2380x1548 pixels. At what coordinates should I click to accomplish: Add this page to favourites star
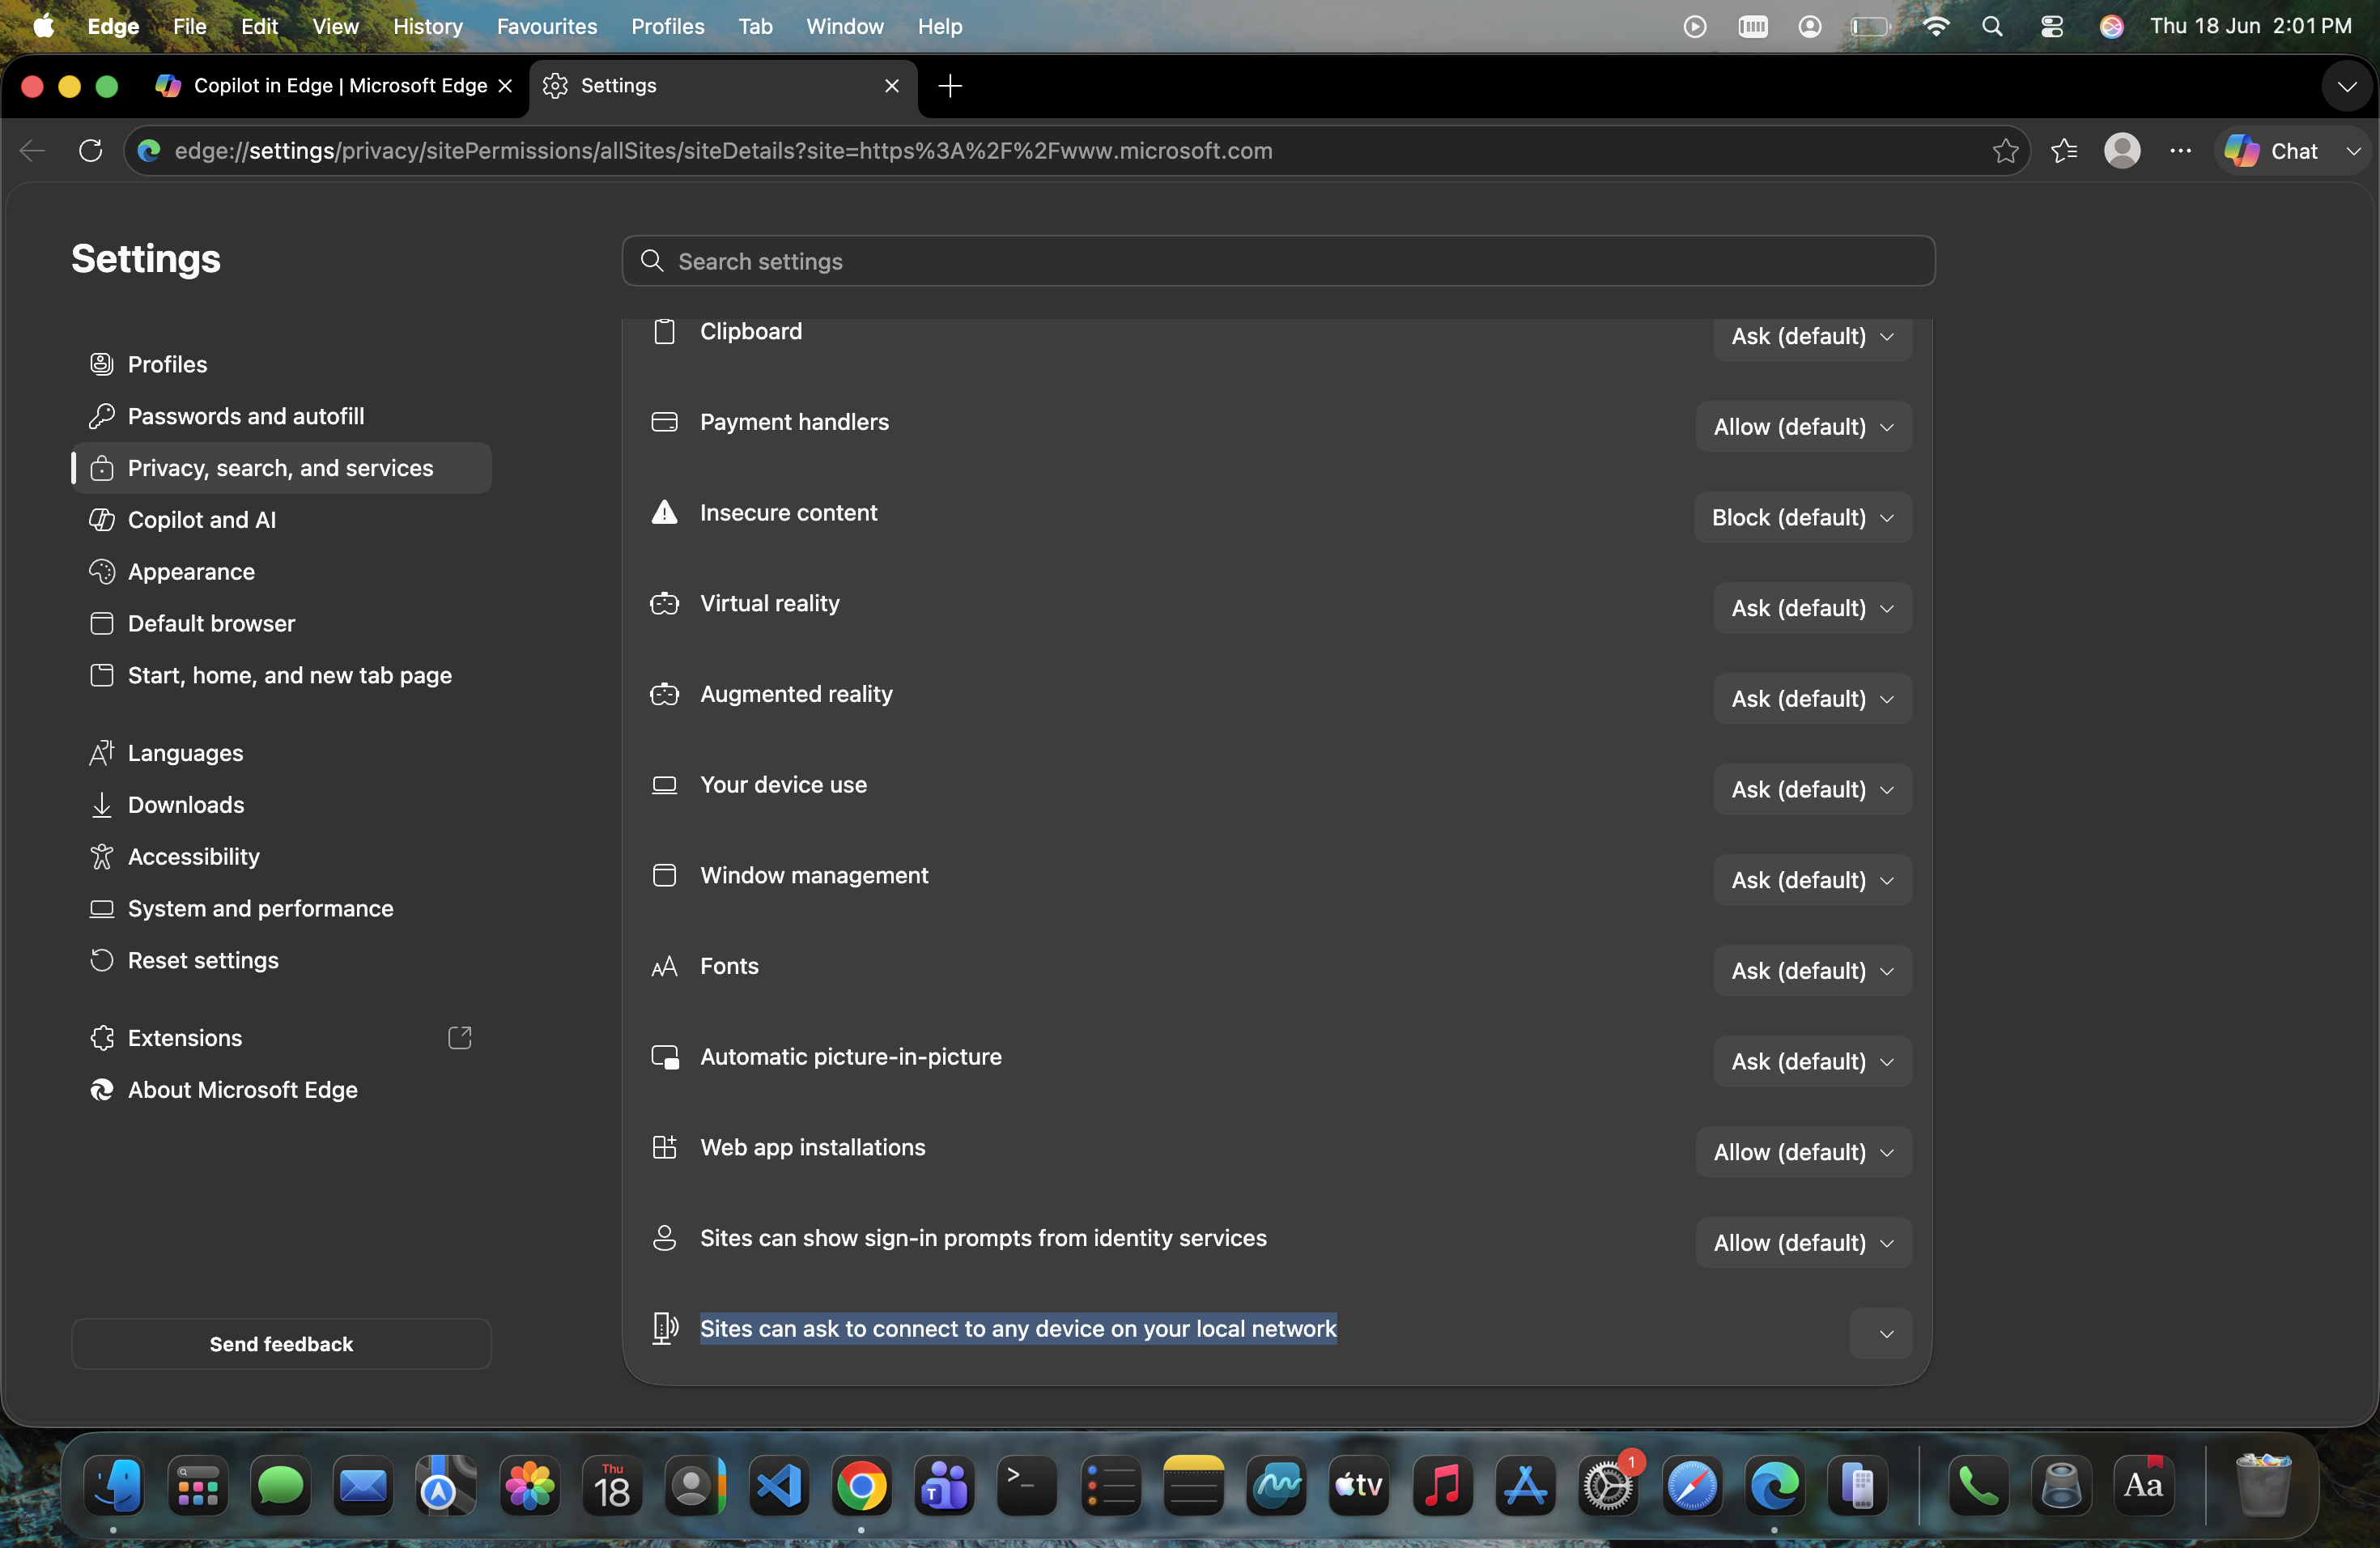pyautogui.click(x=2005, y=151)
